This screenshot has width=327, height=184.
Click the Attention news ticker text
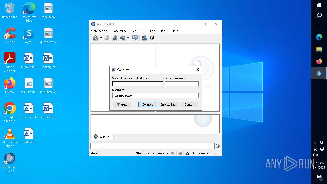click(151, 153)
